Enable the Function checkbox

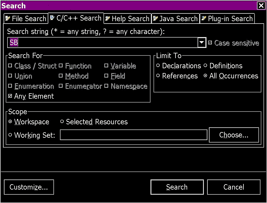61,66
